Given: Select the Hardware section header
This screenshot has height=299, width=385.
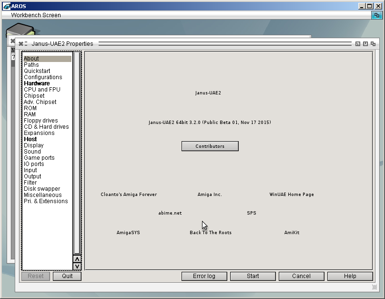Looking at the screenshot, I should 47,83.
